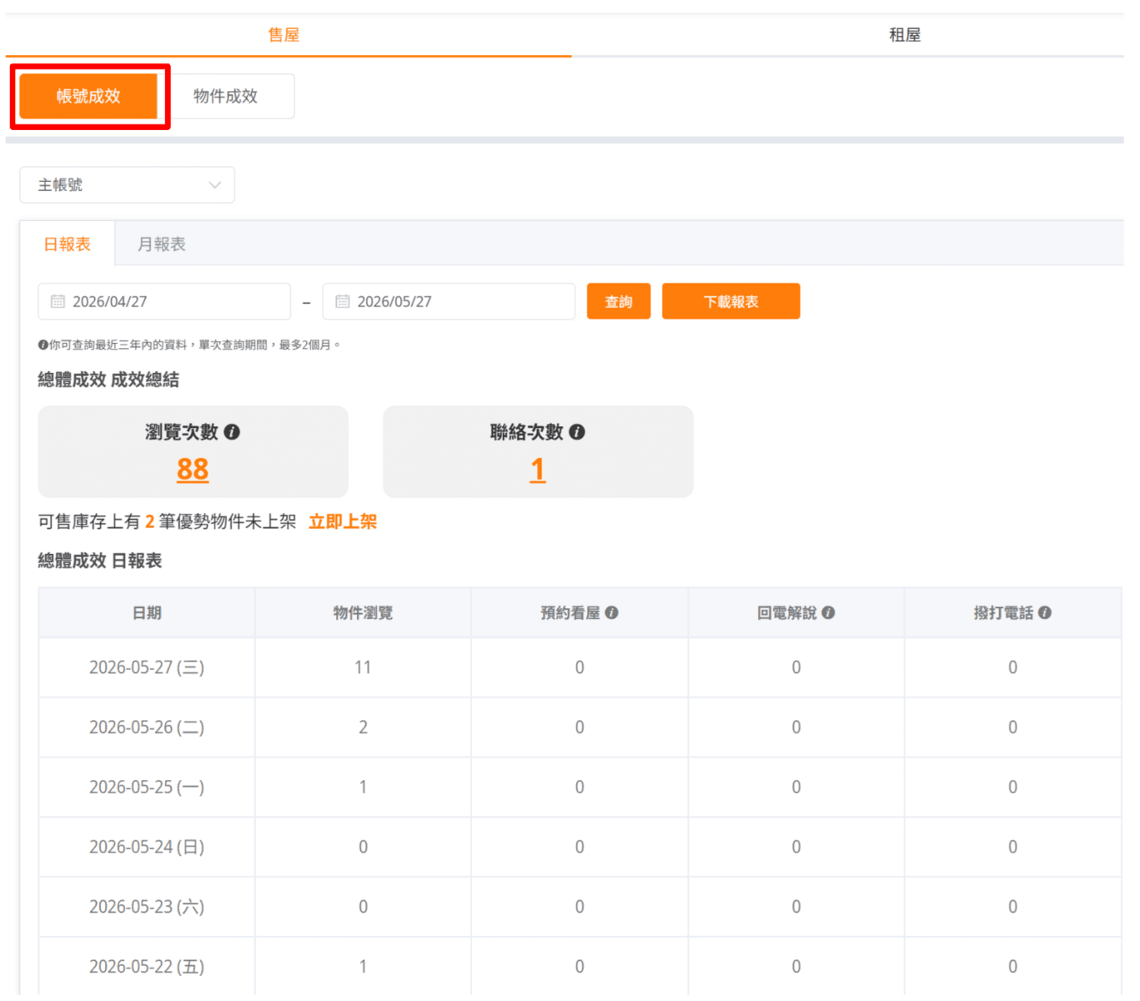Expand the 主帳號 dropdown chevron
The image size is (1140, 1001).
click(215, 185)
